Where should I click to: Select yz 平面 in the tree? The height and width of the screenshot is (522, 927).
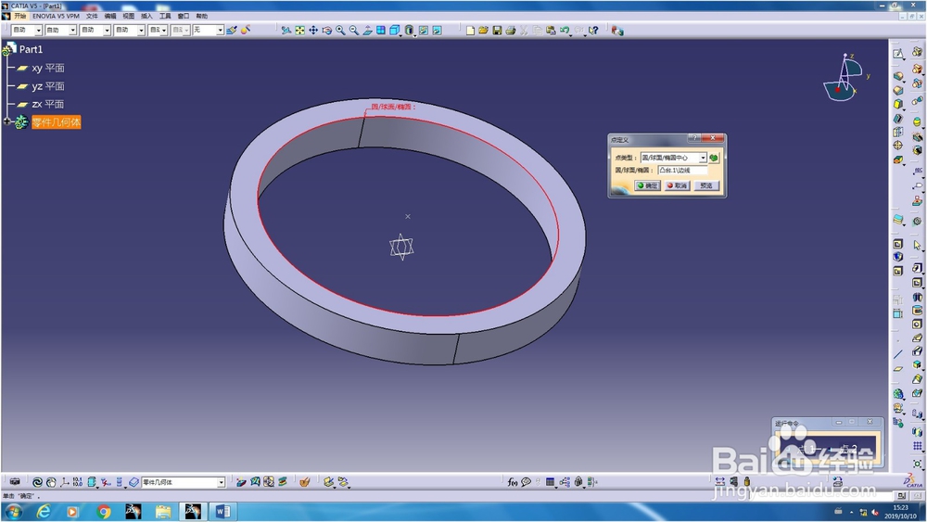pyautogui.click(x=48, y=86)
